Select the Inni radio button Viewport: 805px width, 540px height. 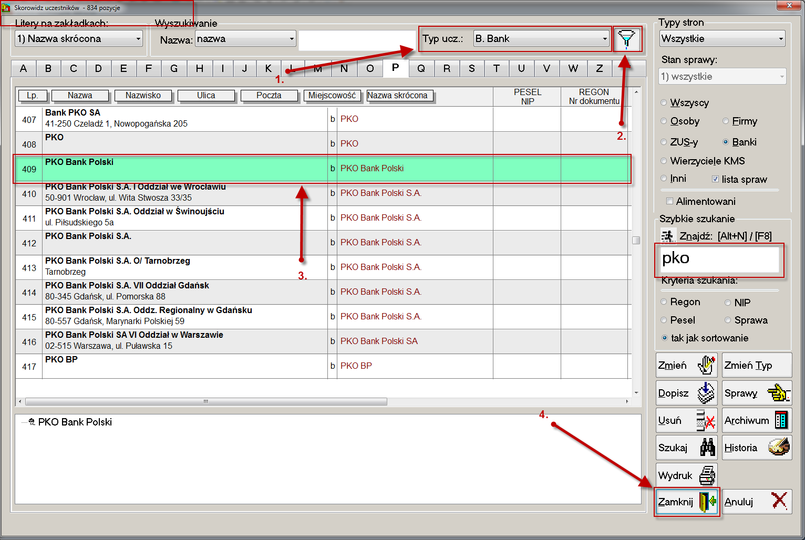pyautogui.click(x=664, y=179)
